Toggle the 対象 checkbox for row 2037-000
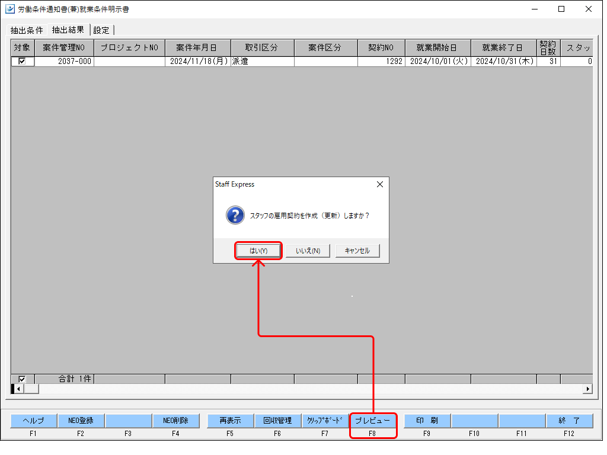 click(x=22, y=61)
